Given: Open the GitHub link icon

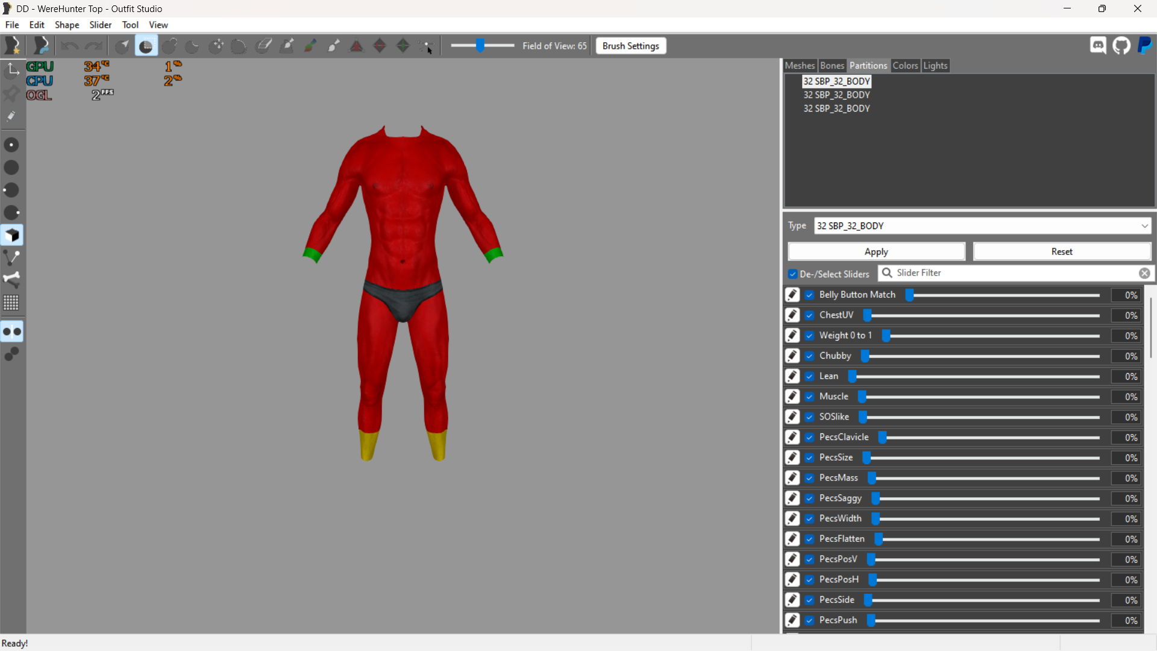Looking at the screenshot, I should [x=1121, y=46].
